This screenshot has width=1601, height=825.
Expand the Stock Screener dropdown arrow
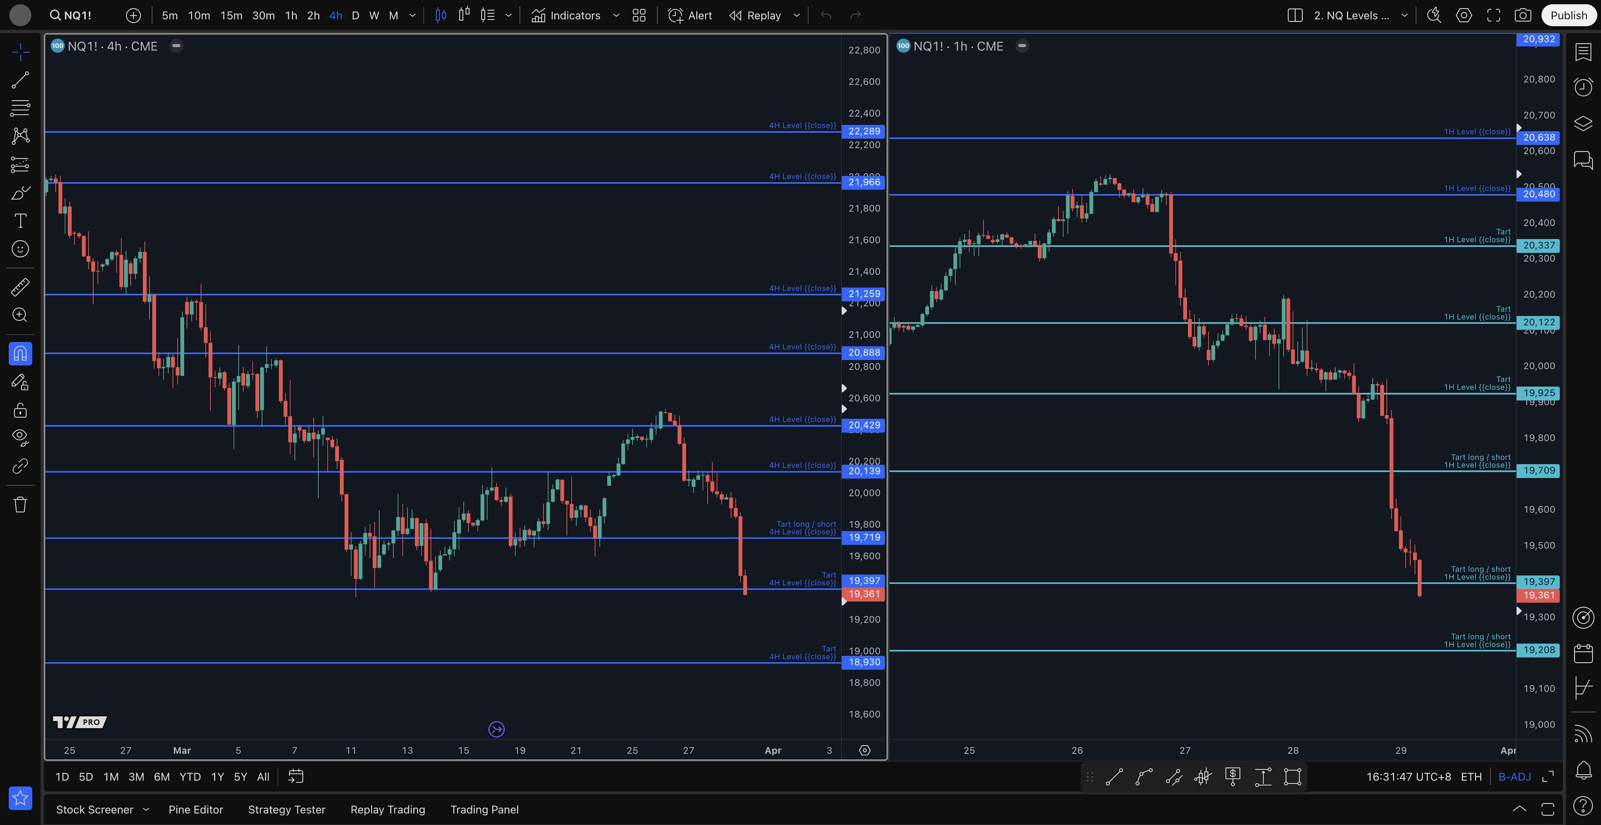pos(146,810)
